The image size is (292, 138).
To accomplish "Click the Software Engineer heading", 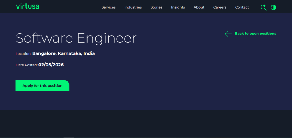I will click(x=76, y=38).
